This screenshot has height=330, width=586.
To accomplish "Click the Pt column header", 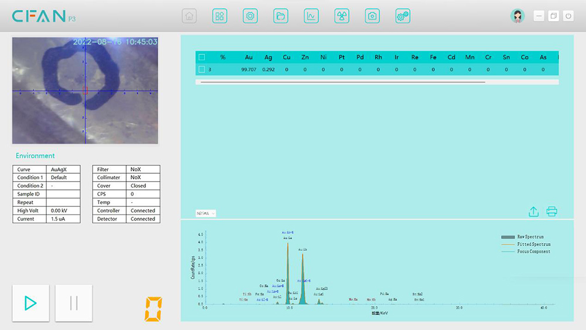I will click(x=342, y=57).
